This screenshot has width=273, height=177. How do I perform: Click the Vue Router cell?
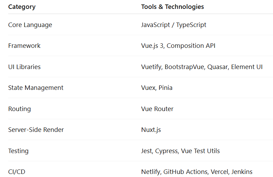coord(157,109)
